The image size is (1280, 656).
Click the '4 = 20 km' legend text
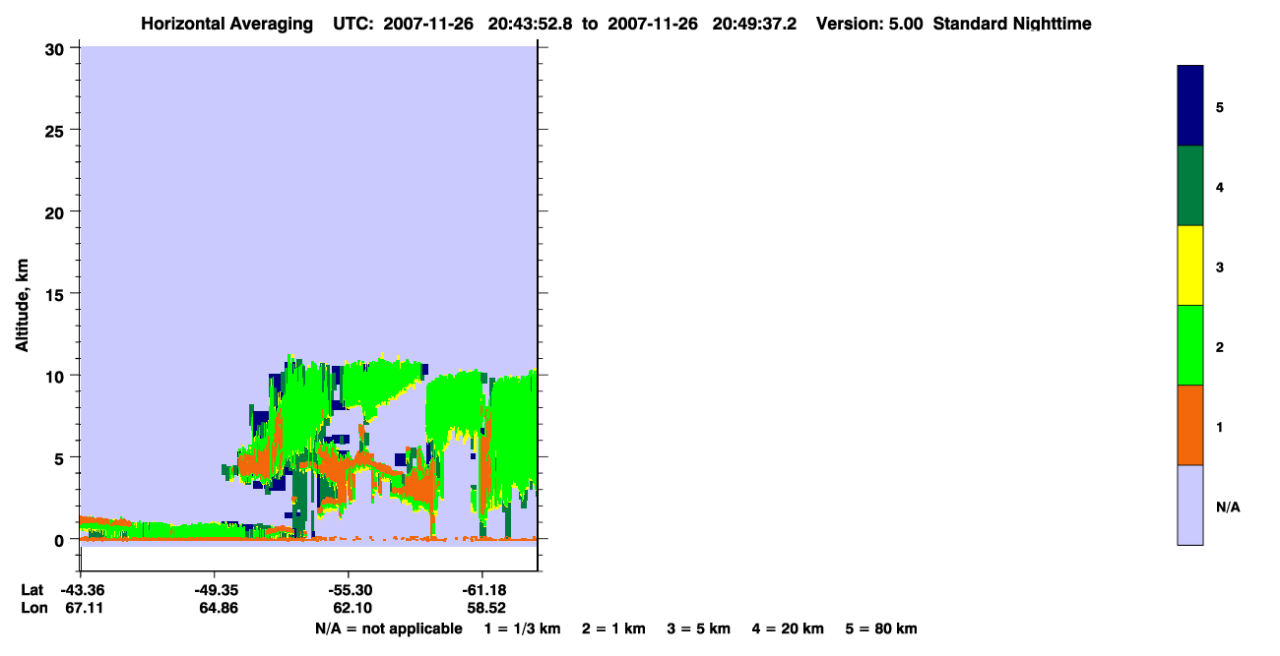click(789, 628)
